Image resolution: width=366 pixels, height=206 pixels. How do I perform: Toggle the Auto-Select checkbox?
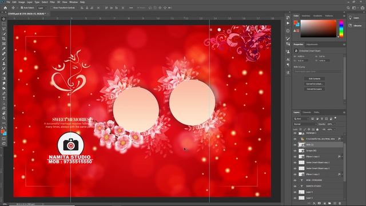(x=22, y=7)
